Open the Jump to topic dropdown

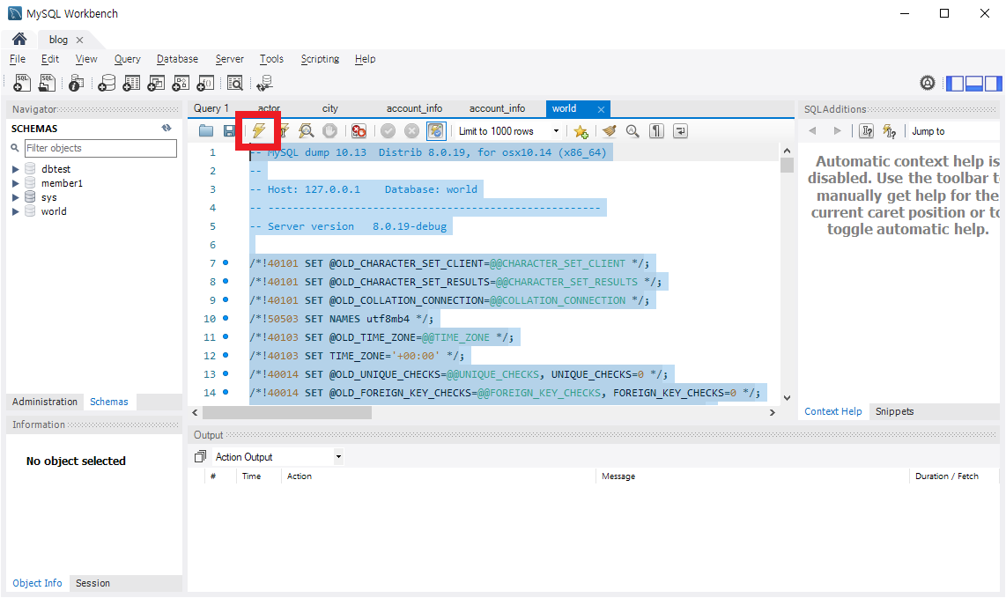click(954, 131)
